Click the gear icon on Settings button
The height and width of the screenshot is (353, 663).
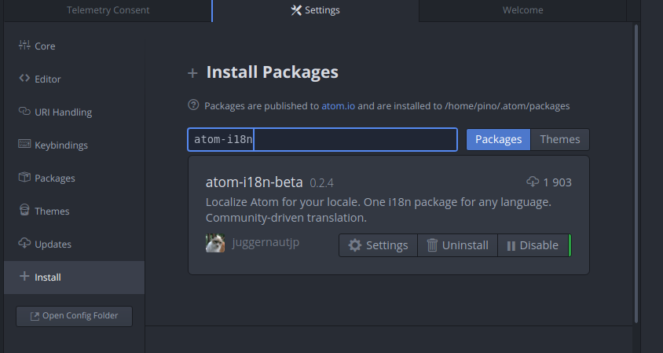point(355,245)
